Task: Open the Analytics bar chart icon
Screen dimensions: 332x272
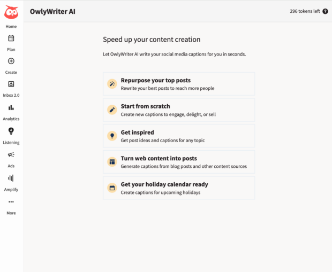Action: click(11, 108)
